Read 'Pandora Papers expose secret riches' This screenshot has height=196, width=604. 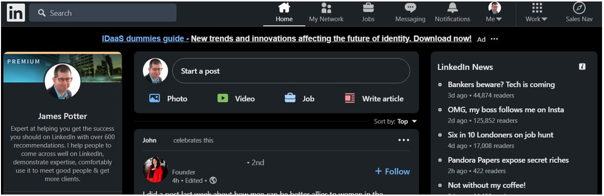pyautogui.click(x=508, y=160)
